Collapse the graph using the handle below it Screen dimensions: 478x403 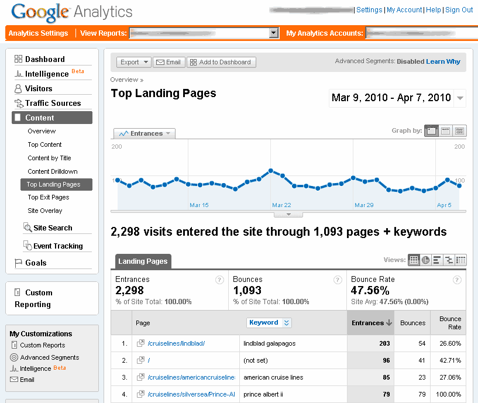pyautogui.click(x=288, y=215)
